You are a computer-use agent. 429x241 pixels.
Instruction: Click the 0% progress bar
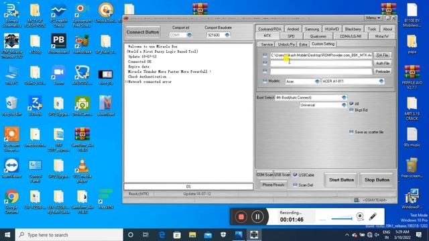(188, 187)
